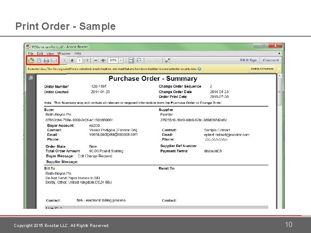Send file via email envelope icon
Viewport: 311px width, 233px height.
(x=54, y=60)
